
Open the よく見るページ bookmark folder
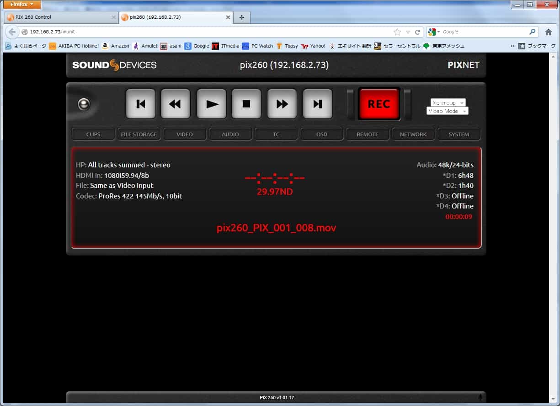click(x=26, y=46)
